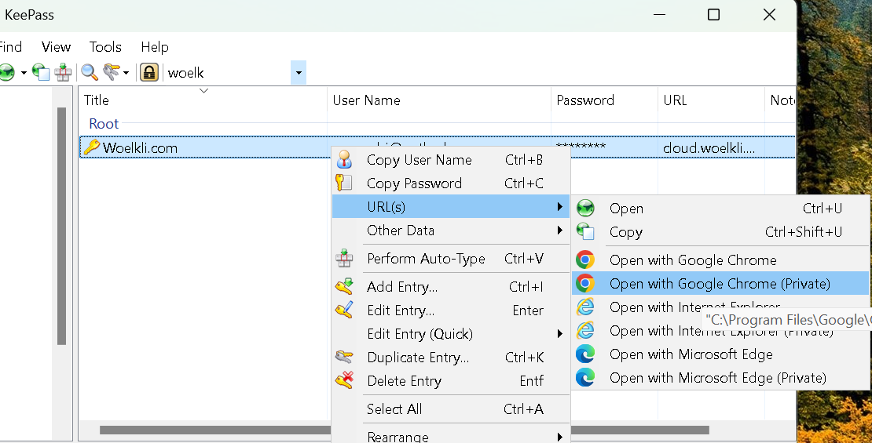Image resolution: width=872 pixels, height=443 pixels.
Task: Click the Copy URL toolbar icon
Action: 41,72
